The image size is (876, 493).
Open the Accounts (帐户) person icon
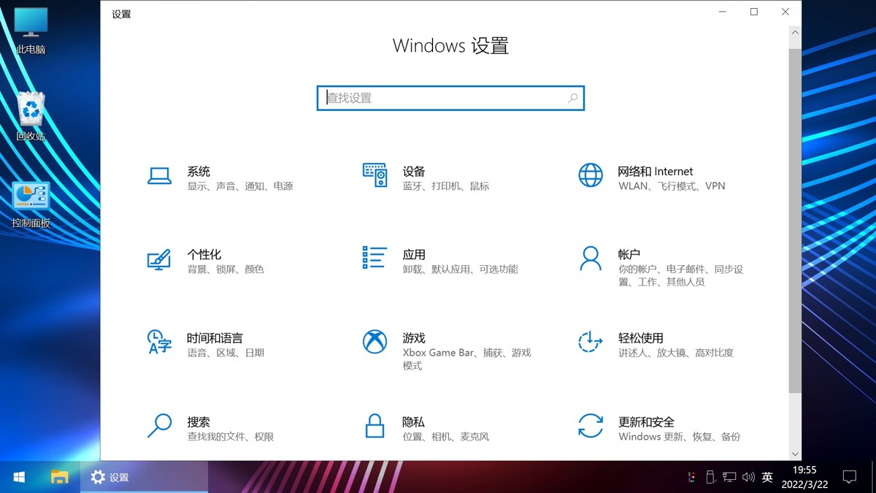click(590, 259)
